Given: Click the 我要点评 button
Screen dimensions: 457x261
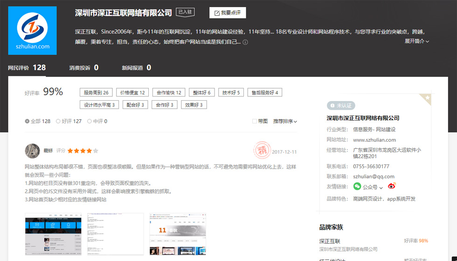Looking at the screenshot, I should coord(228,13).
